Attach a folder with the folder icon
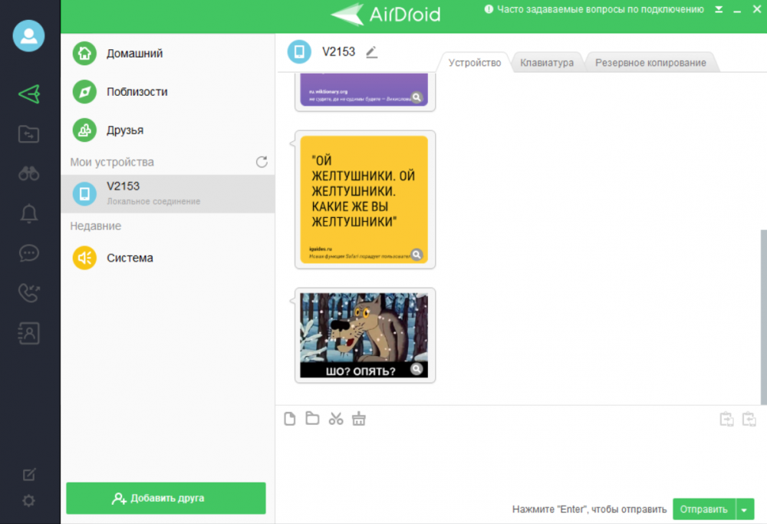This screenshot has width=767, height=524. point(313,419)
